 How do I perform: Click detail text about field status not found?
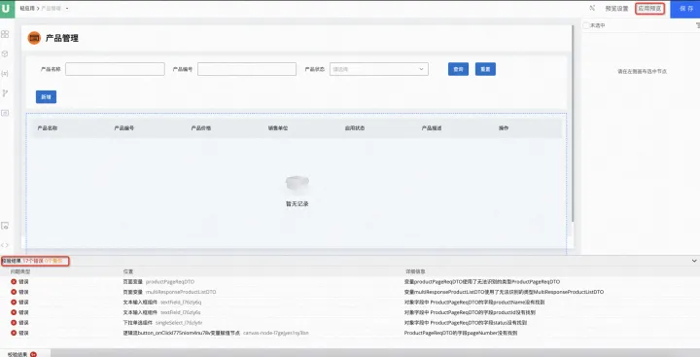466,323
